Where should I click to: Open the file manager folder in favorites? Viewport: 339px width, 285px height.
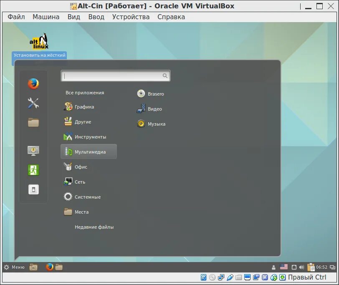(33, 123)
